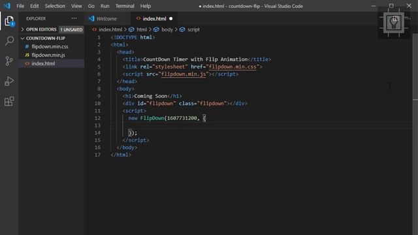Follow the flipdown.min.css href link
Image resolution: width=418 pixels, height=235 pixels.
click(233, 67)
